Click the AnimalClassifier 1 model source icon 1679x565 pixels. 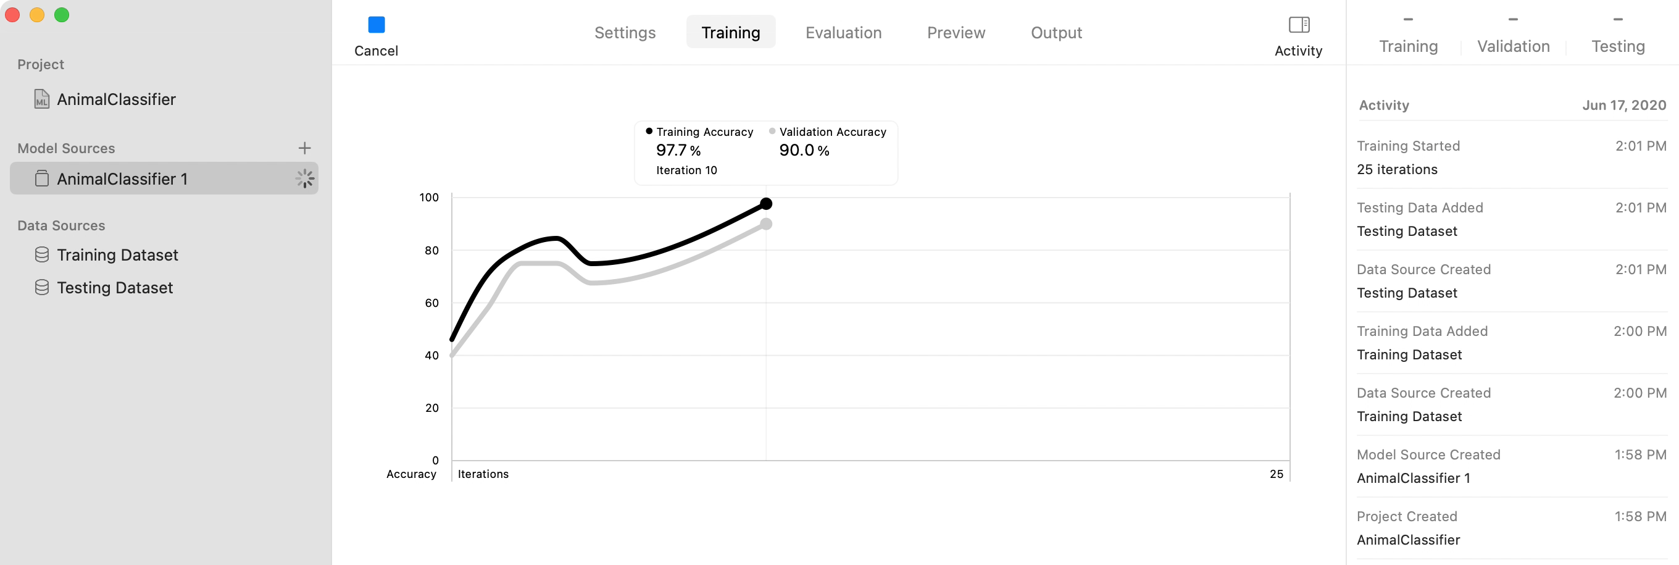tap(42, 178)
